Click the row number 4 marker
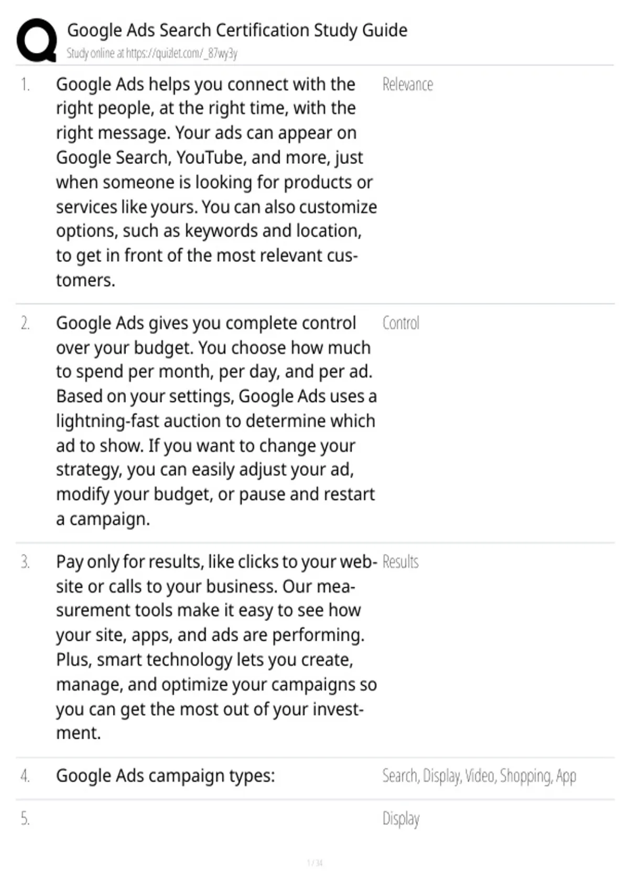629x892 pixels. tap(25, 776)
